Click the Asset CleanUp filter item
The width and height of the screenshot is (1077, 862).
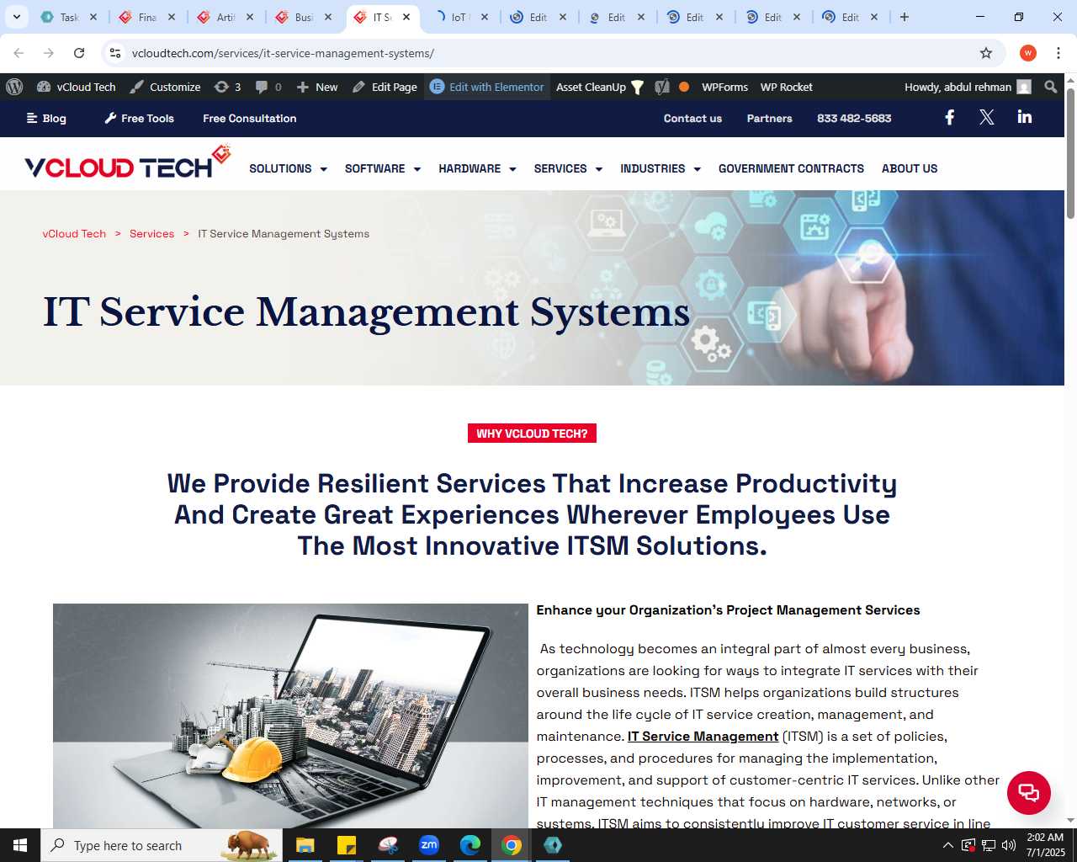599,87
